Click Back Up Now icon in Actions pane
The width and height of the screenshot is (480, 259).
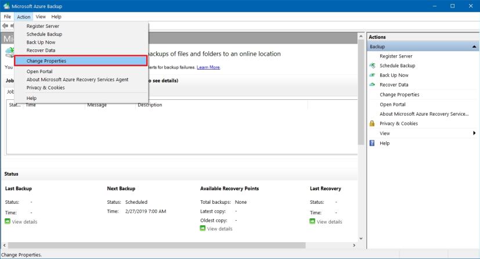pos(372,75)
